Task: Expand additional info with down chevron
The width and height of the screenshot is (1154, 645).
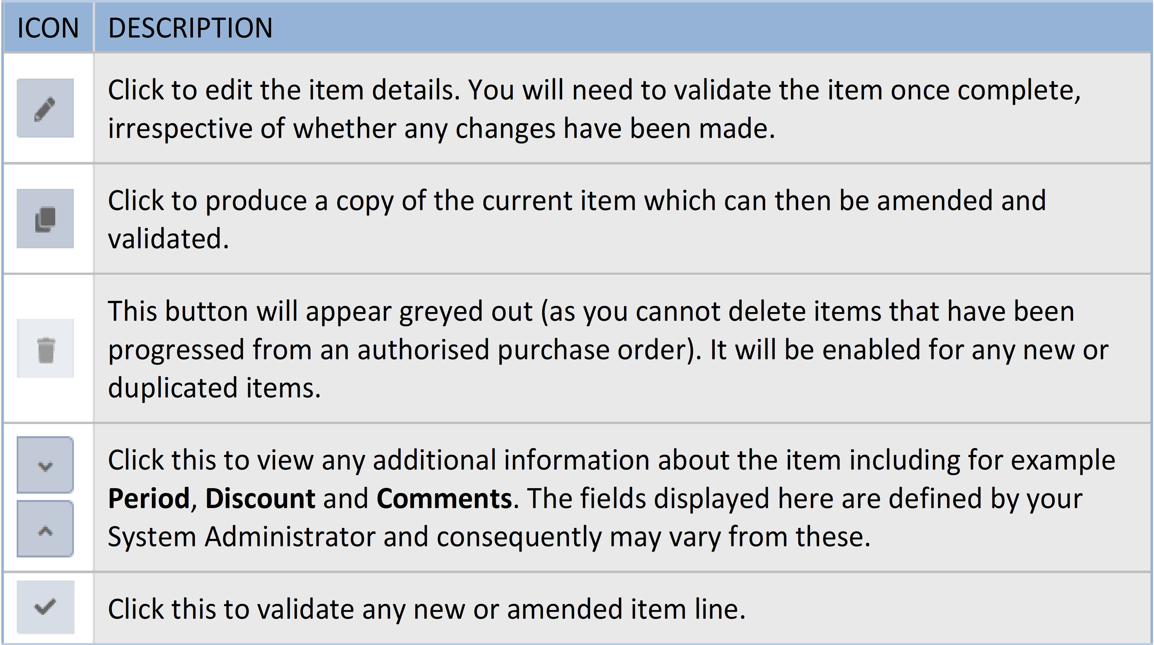Action: click(x=45, y=465)
